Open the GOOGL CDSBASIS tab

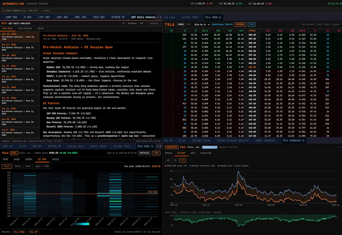[x=265, y=141]
